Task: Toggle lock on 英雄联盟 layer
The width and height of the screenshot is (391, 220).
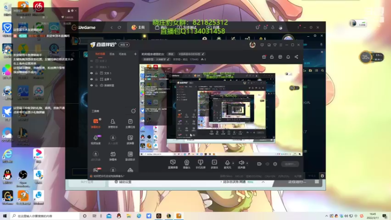Action: [96, 85]
